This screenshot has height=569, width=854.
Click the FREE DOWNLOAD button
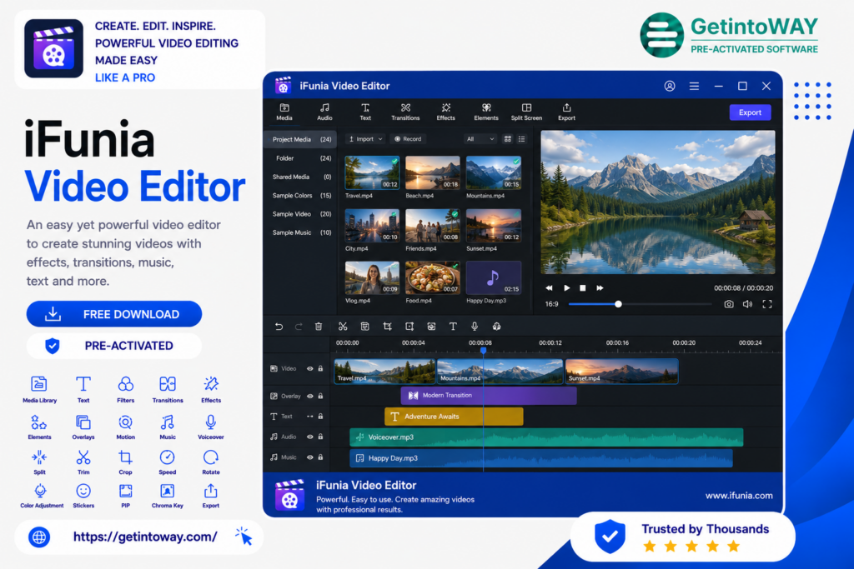113,314
